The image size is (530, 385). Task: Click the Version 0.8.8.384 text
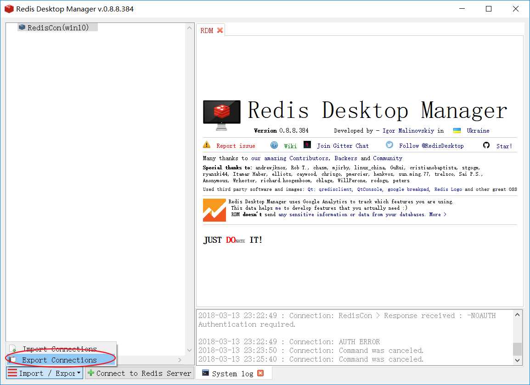(281, 131)
